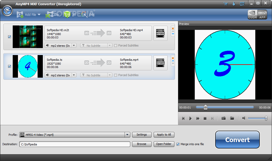
Task: Toggle AMD APP acceleration
Action: [x=262, y=14]
